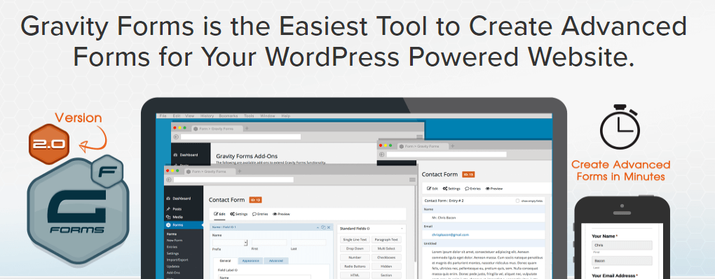The width and height of the screenshot is (715, 279).
Task: Open Settings gears in front Contact Form
Action: [239, 214]
